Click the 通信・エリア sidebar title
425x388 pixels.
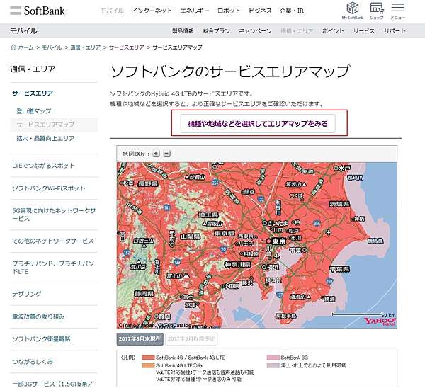(33, 69)
